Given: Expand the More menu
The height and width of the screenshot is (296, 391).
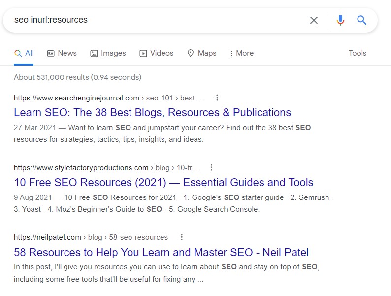Looking at the screenshot, I should pyautogui.click(x=242, y=53).
